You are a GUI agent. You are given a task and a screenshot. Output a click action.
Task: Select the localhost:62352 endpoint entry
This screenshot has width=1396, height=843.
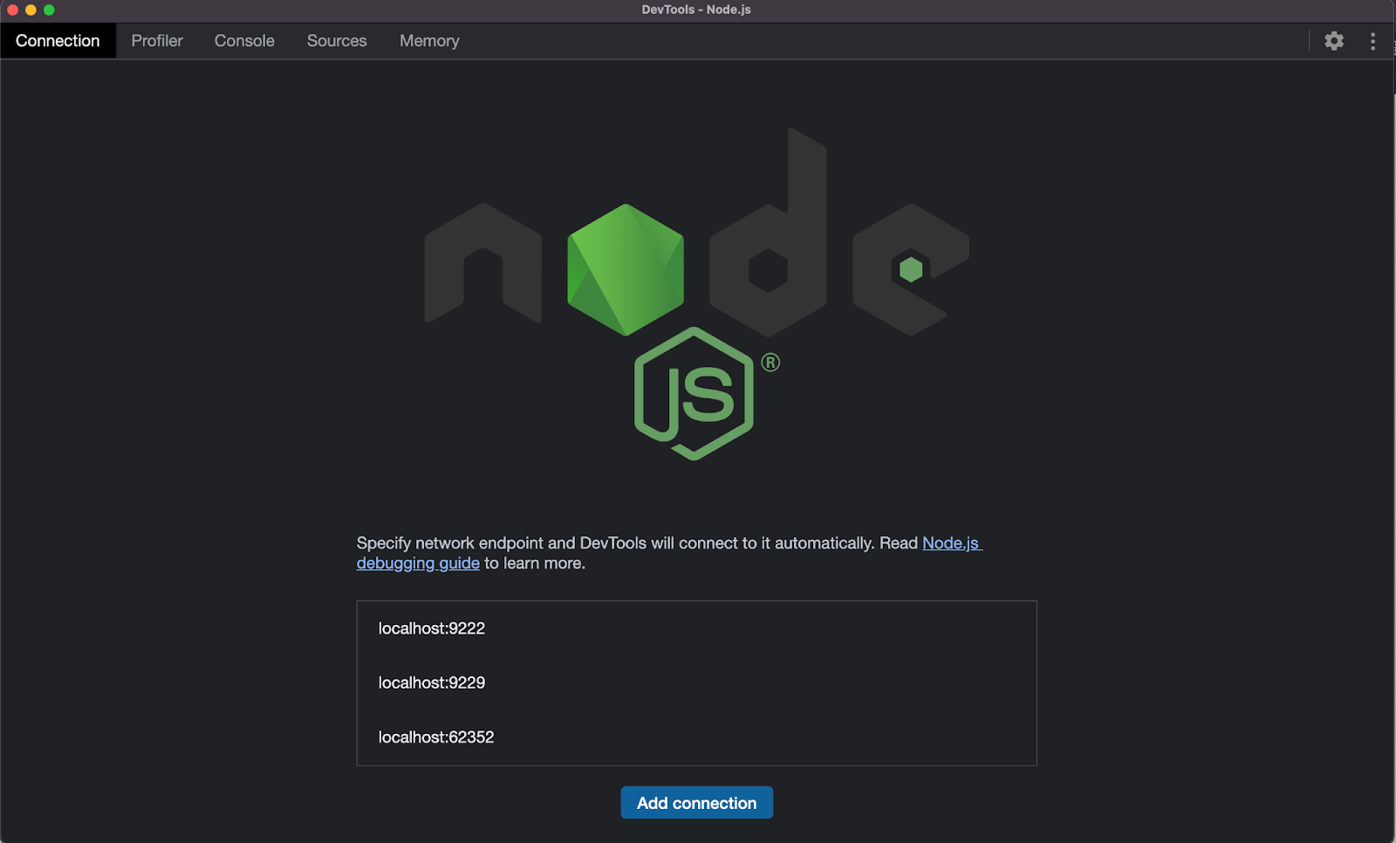tap(696, 738)
